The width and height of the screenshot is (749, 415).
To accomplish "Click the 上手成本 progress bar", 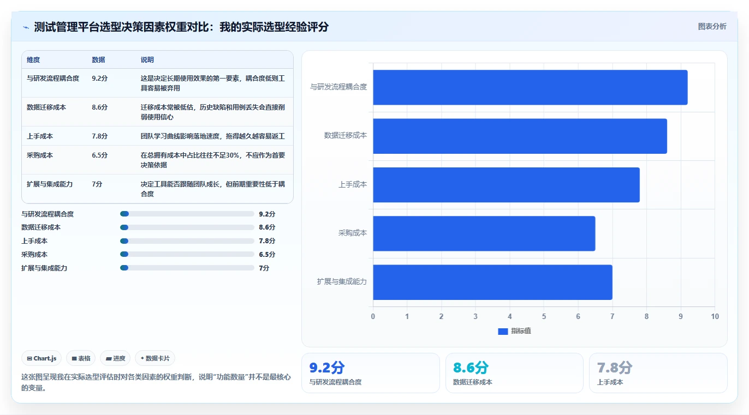I will click(187, 241).
